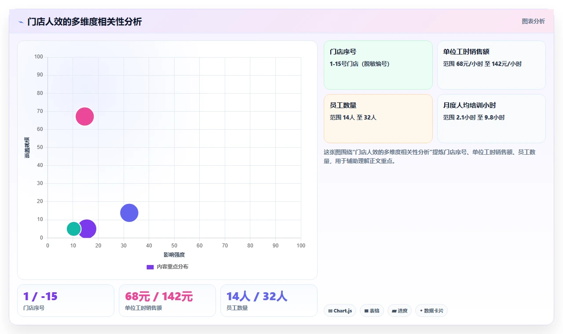Click the Chart.js tag

[340, 311]
